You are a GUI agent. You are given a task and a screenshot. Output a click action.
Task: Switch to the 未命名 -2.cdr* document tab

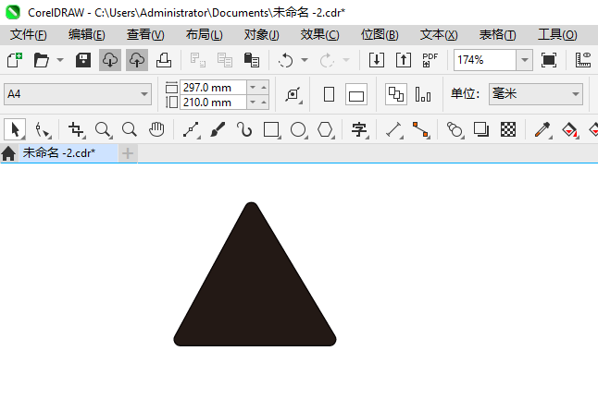click(x=69, y=153)
